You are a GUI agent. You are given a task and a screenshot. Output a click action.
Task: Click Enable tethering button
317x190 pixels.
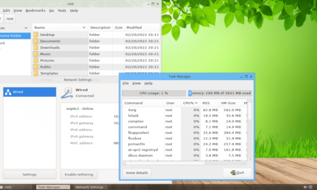79,174
